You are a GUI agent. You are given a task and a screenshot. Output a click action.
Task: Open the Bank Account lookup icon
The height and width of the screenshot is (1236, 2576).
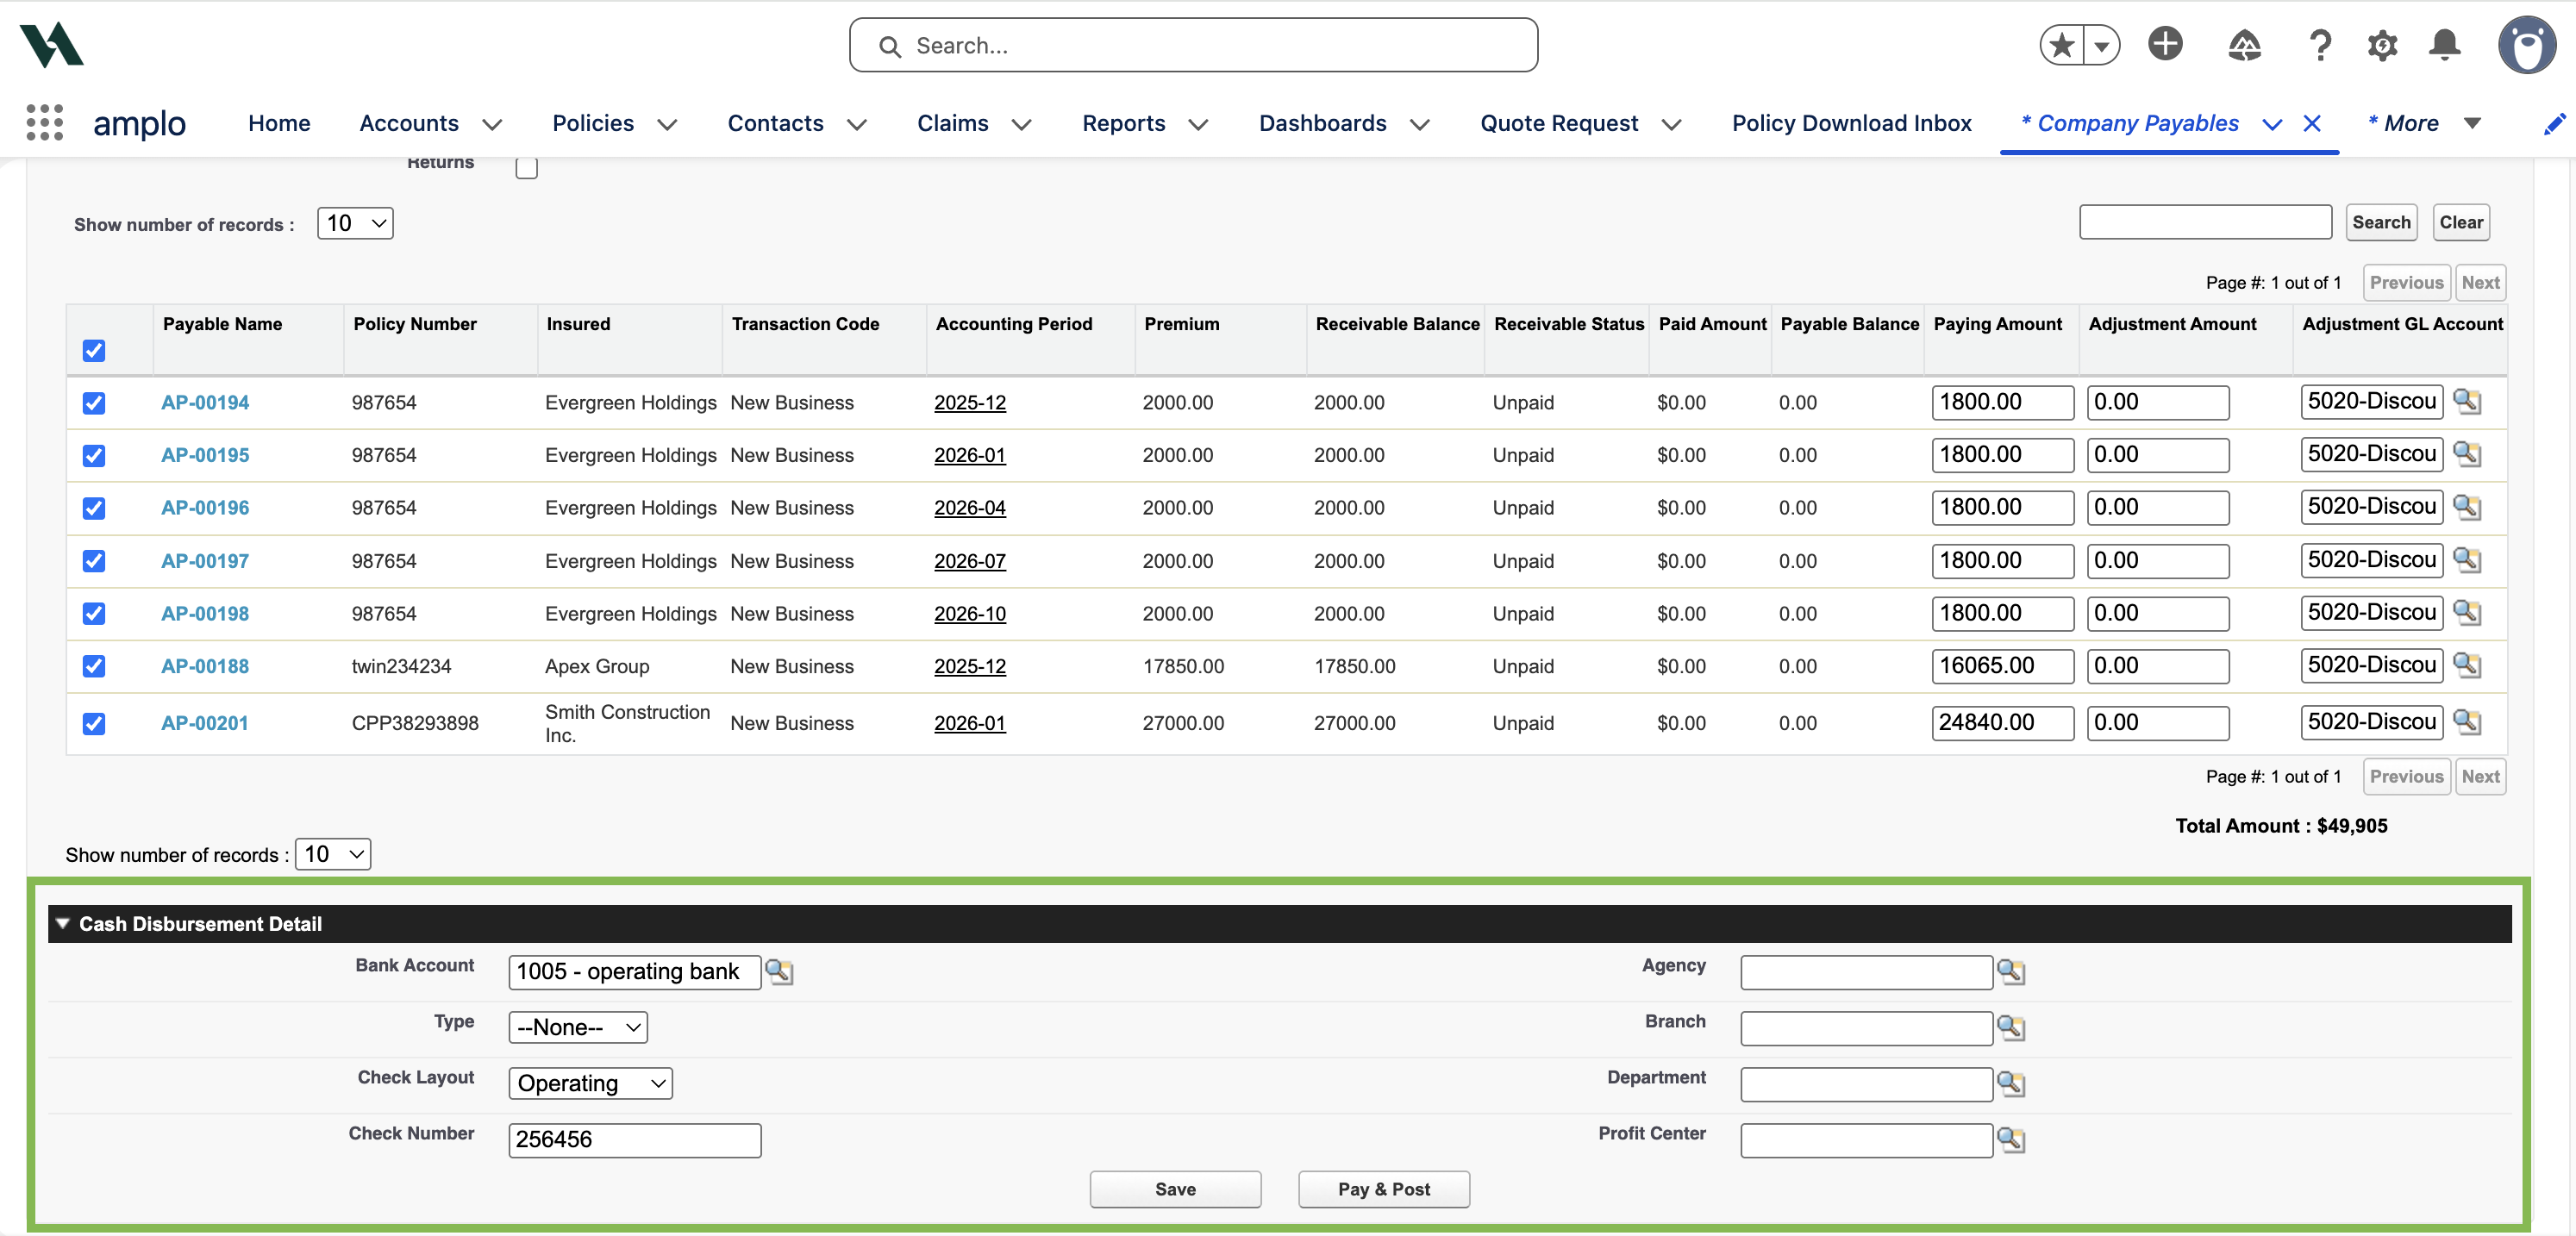click(x=779, y=971)
